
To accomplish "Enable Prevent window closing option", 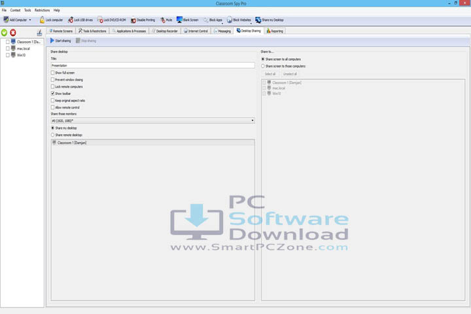I will coord(52,80).
